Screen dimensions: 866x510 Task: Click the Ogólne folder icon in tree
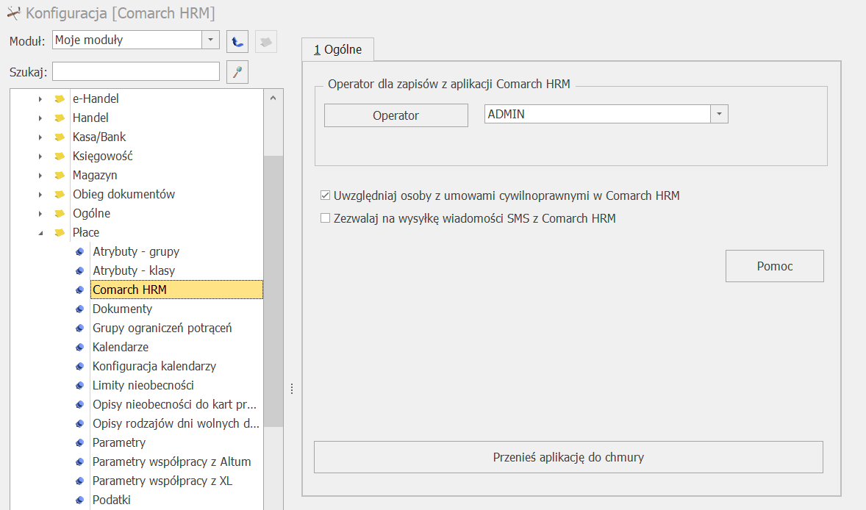pyautogui.click(x=60, y=214)
